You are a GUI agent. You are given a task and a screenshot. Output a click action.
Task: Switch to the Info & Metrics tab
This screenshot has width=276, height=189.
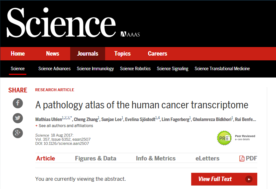coord(156,158)
